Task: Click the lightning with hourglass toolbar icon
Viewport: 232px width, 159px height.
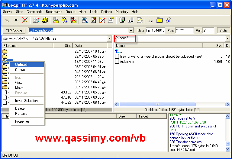Action: tap(140, 20)
